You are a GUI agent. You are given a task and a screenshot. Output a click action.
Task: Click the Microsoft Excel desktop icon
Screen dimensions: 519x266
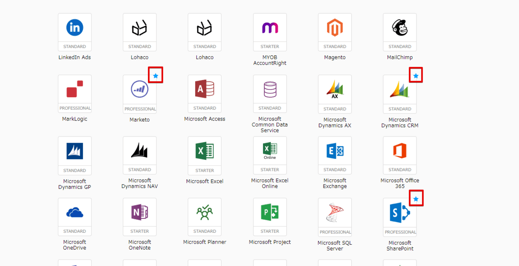pos(205,151)
